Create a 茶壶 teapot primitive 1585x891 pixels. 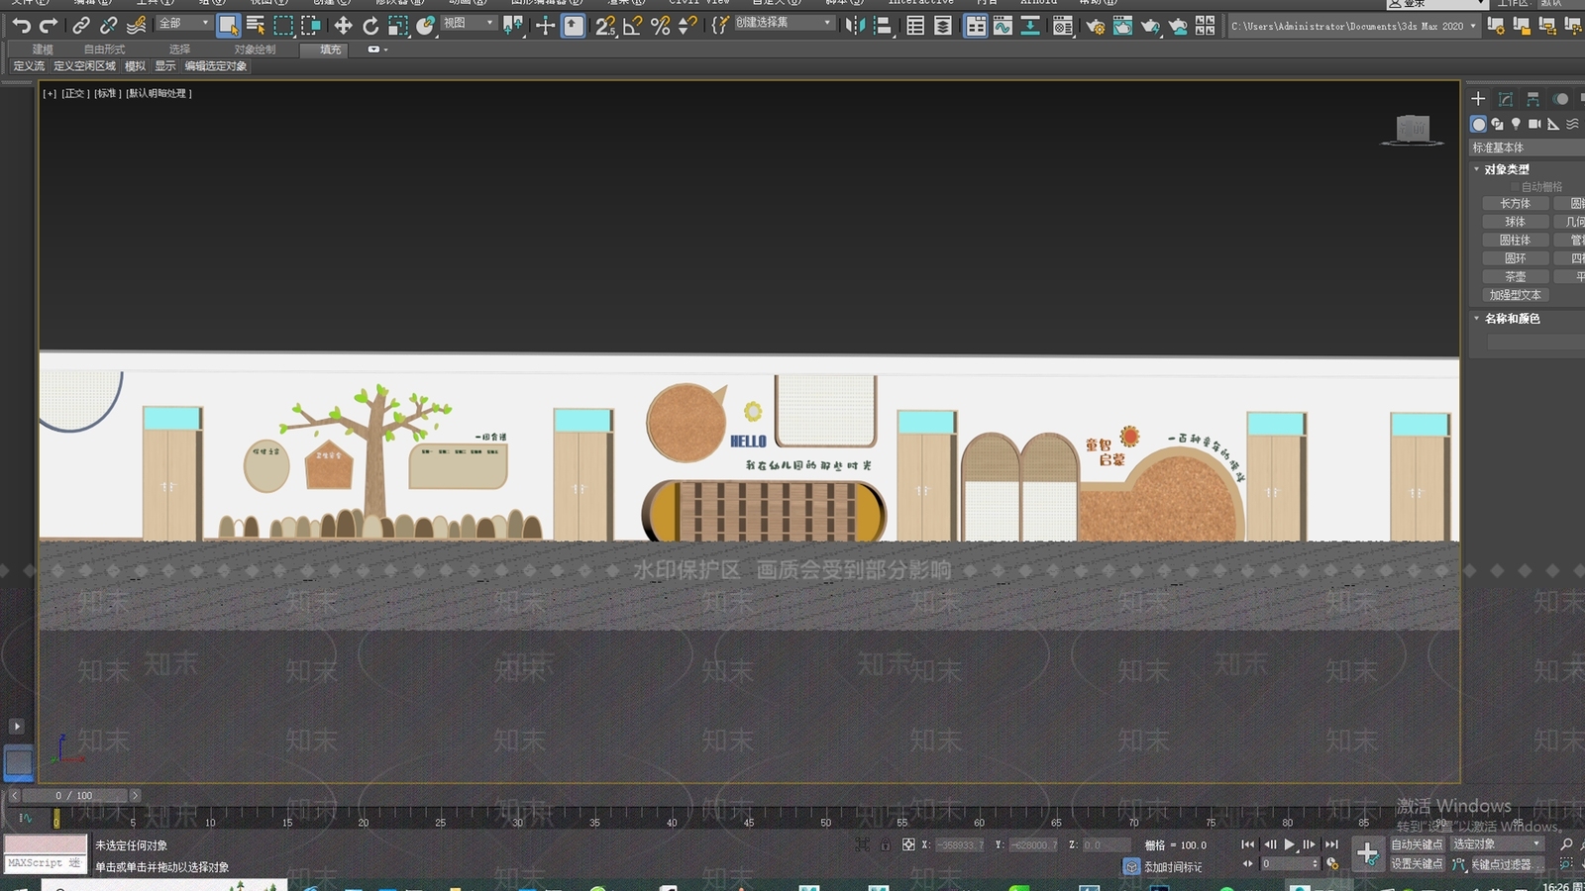pyautogui.click(x=1515, y=277)
